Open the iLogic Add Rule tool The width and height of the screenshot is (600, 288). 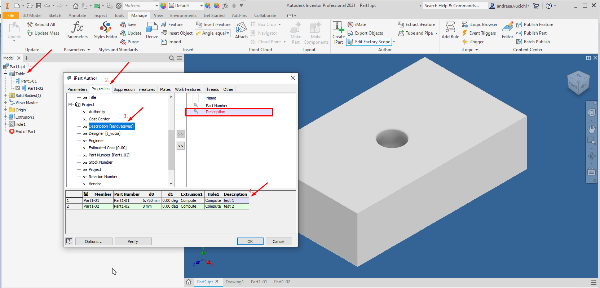tap(450, 30)
